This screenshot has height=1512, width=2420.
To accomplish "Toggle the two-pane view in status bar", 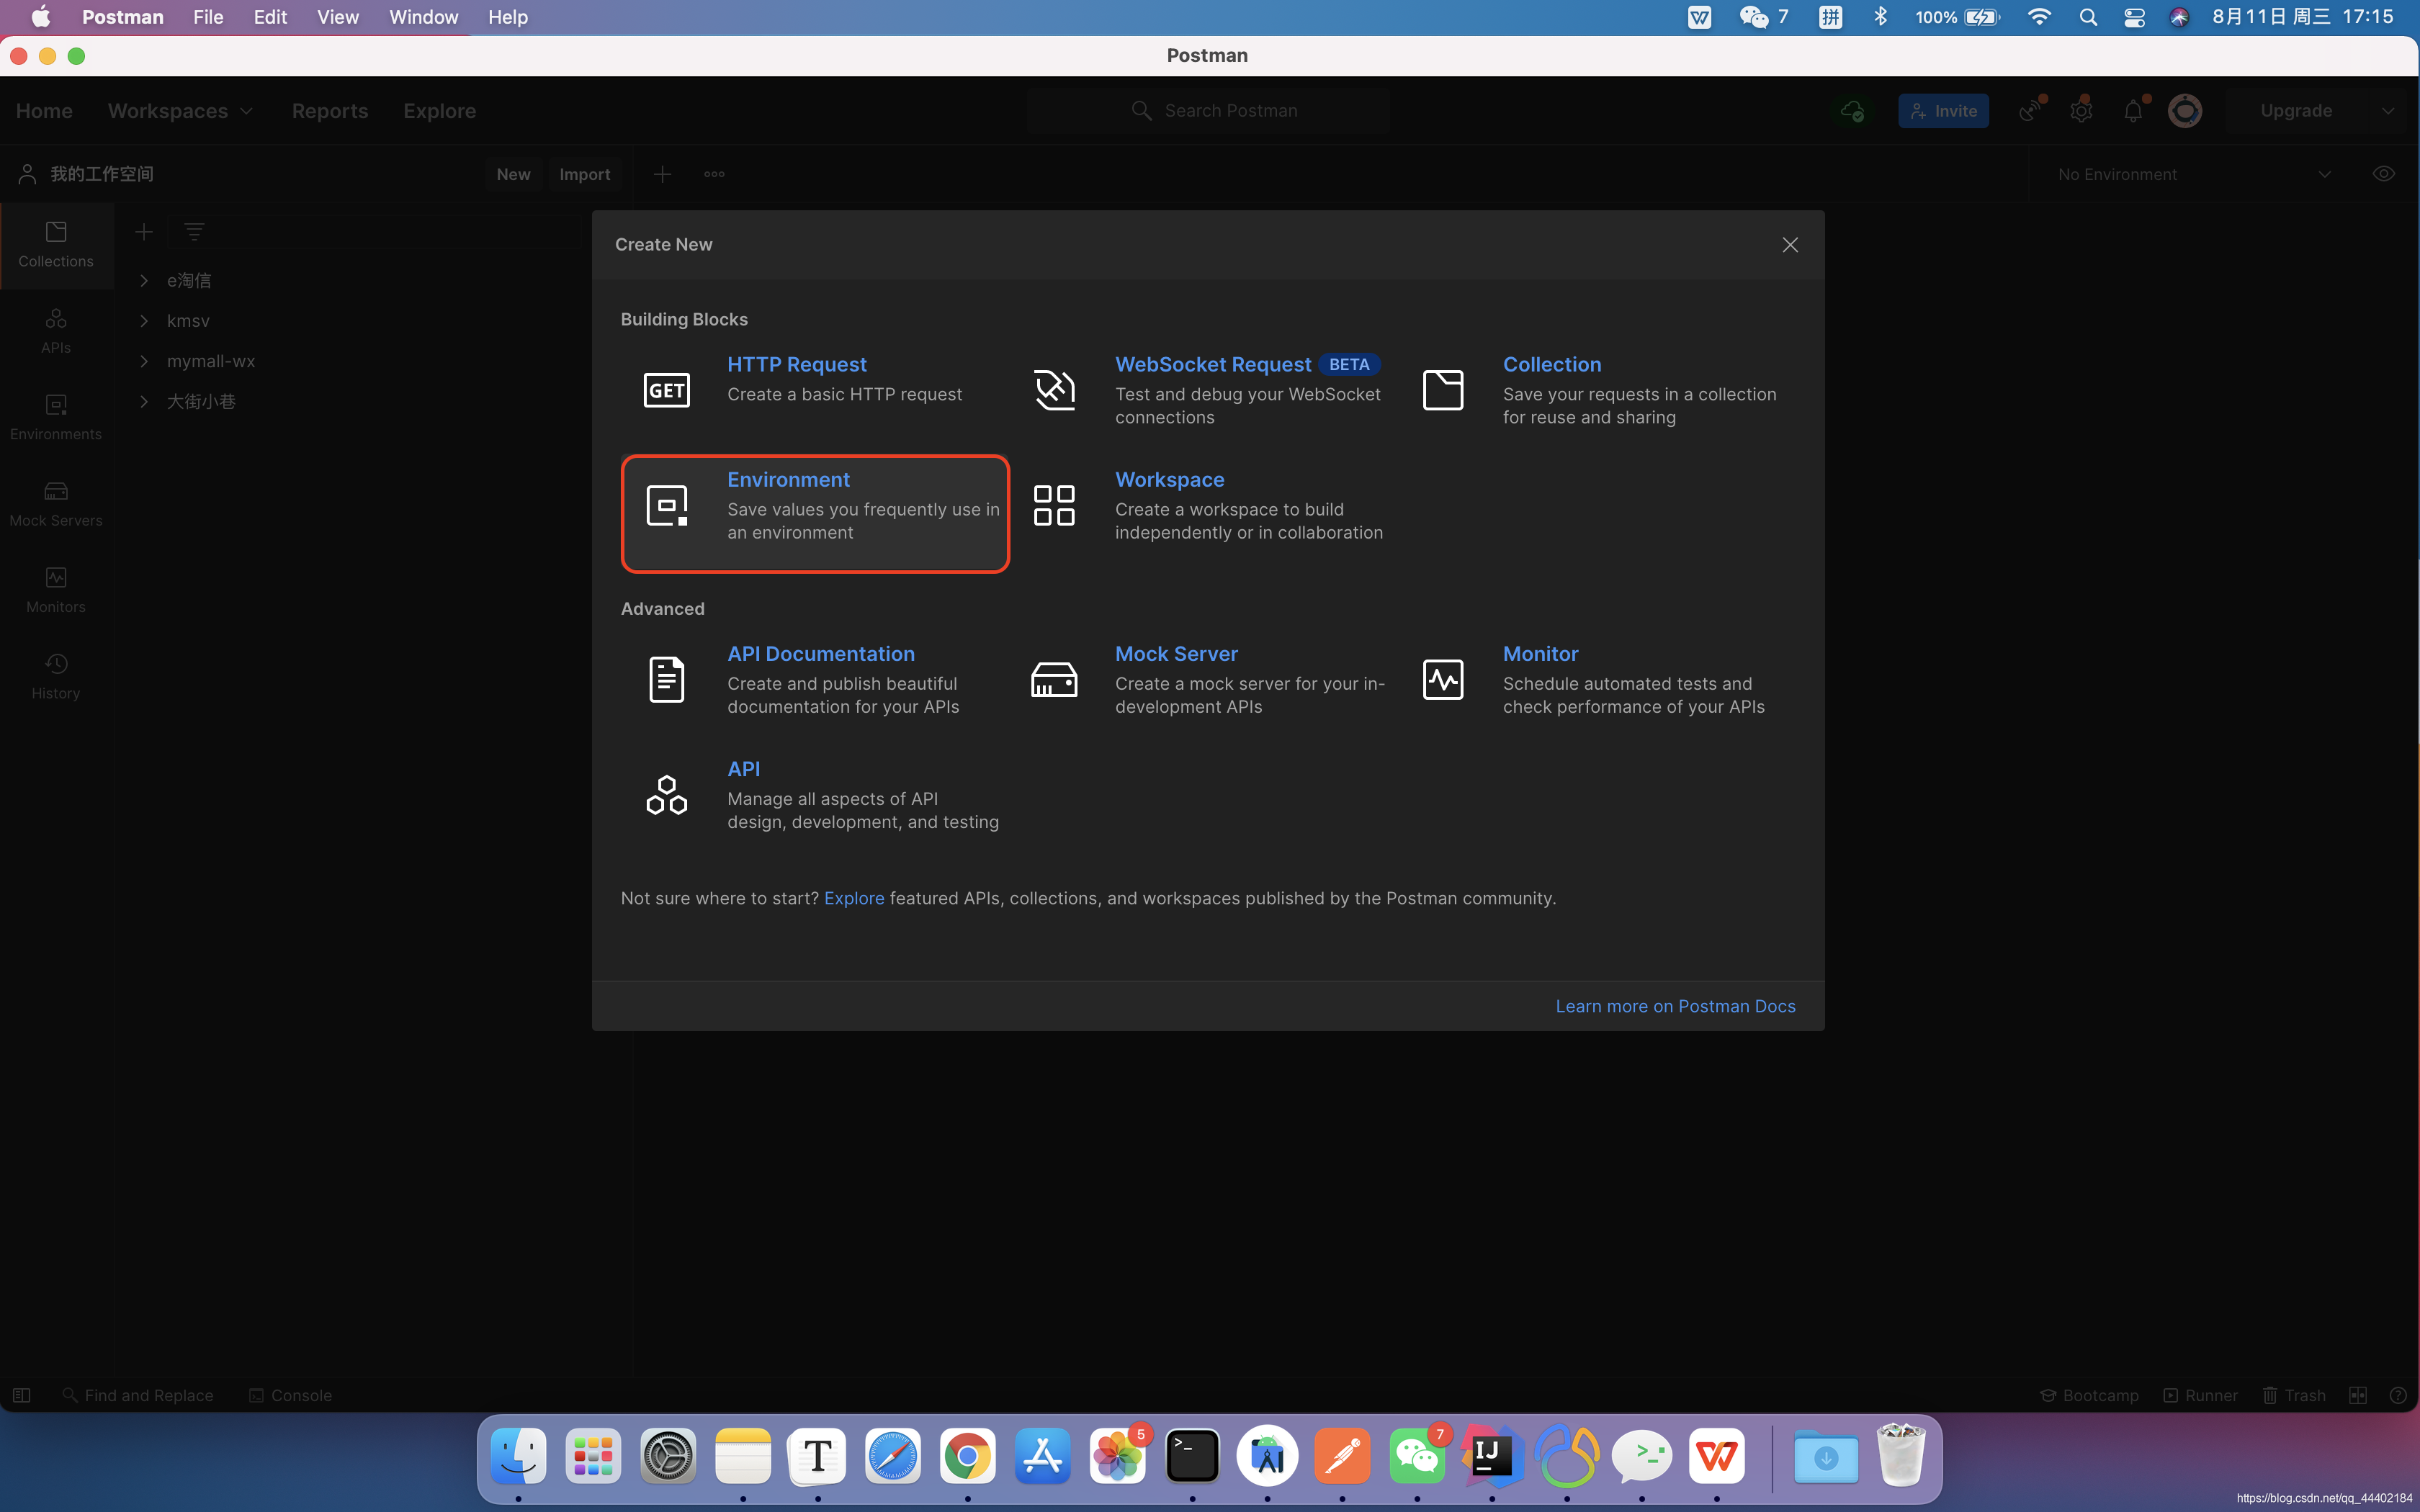I will [2357, 1395].
